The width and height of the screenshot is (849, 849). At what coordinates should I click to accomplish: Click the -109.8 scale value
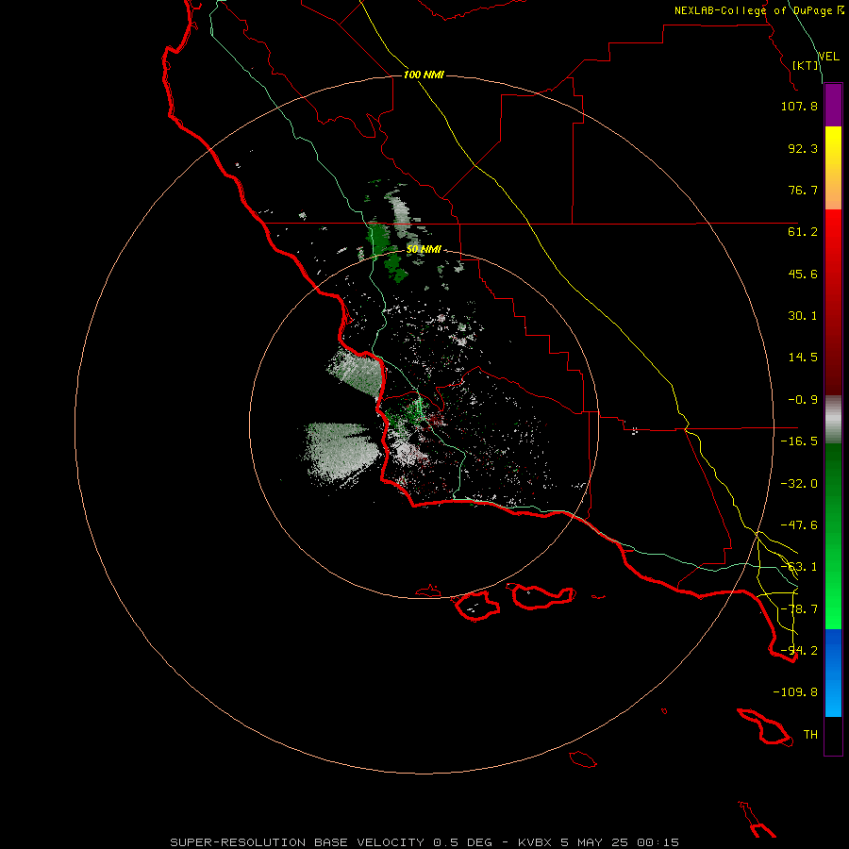(x=795, y=692)
